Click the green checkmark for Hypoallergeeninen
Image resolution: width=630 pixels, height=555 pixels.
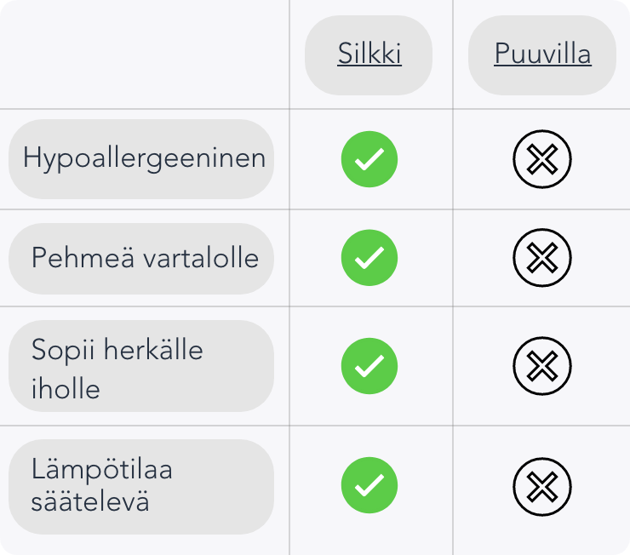pos(369,159)
